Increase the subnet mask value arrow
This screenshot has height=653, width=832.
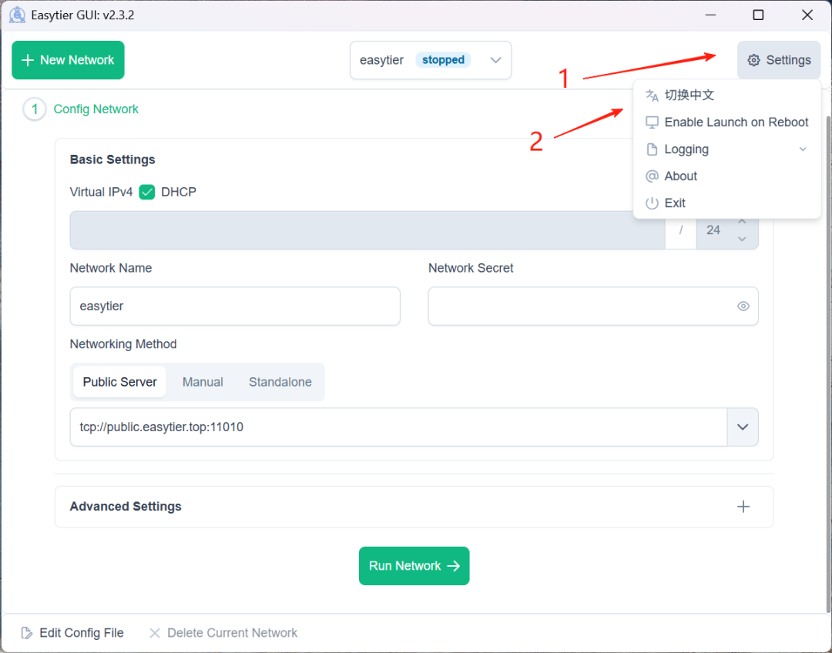[x=743, y=221]
